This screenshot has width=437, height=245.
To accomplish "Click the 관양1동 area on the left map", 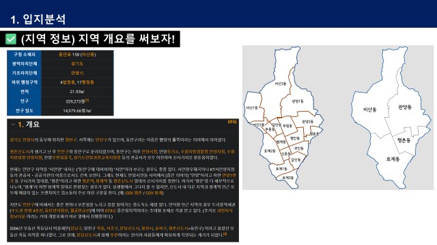I will [x=298, y=101].
